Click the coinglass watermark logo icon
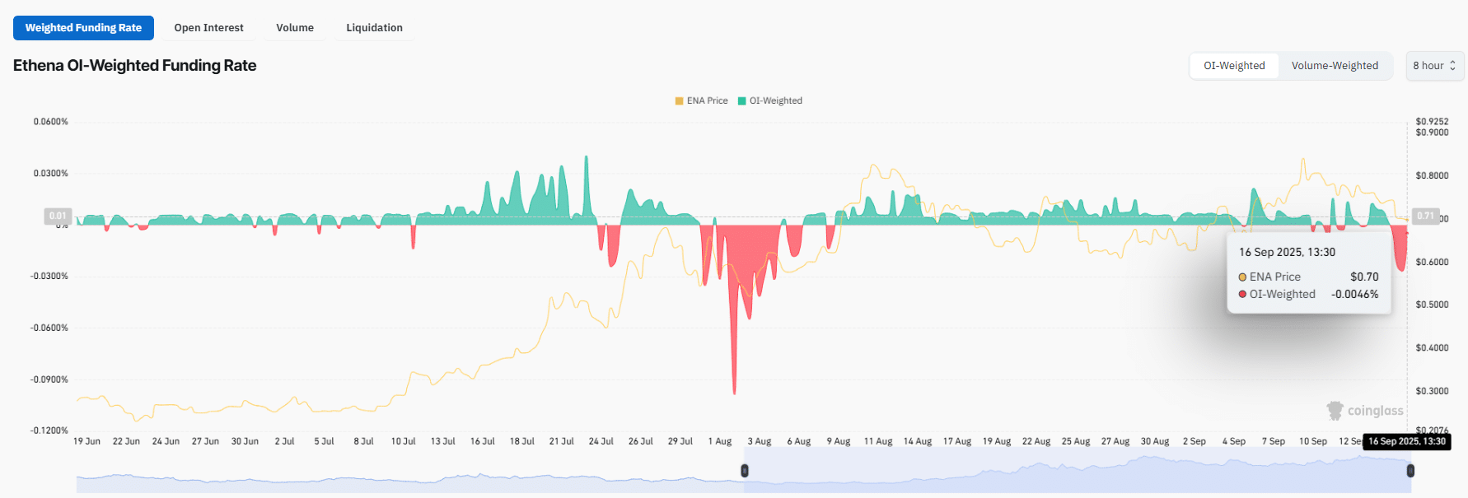This screenshot has width=1468, height=498. point(1335,410)
